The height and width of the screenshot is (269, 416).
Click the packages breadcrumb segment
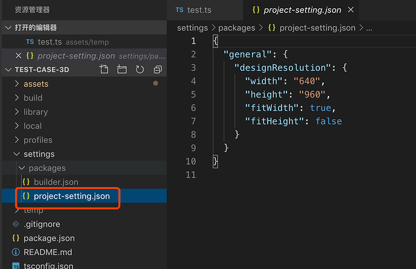click(x=235, y=28)
